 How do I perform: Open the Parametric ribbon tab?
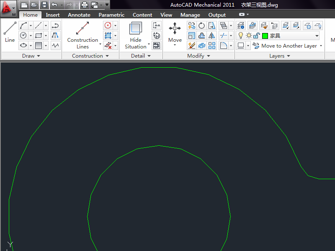pyautogui.click(x=111, y=15)
